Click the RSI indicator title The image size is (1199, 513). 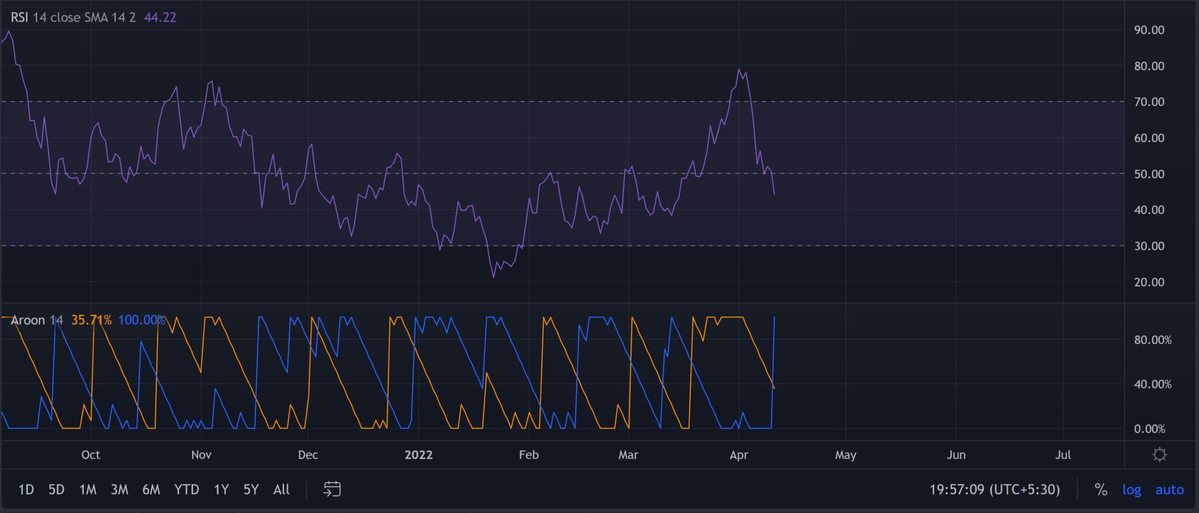point(19,17)
